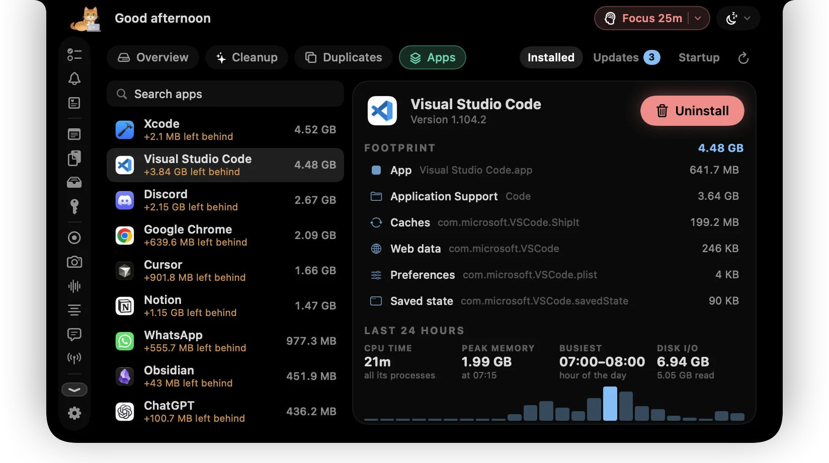Open the Focus 25m dropdown arrow

click(x=698, y=18)
